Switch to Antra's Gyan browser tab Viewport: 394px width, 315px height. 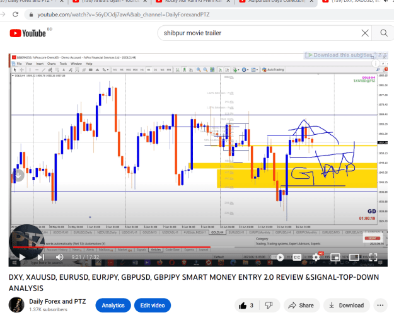point(110,1)
